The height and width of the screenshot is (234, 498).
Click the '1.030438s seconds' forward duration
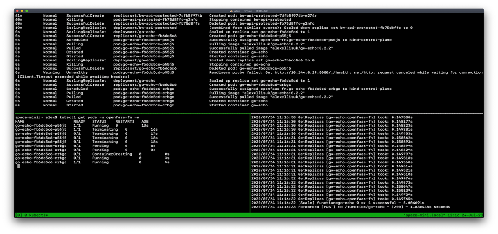429,207
